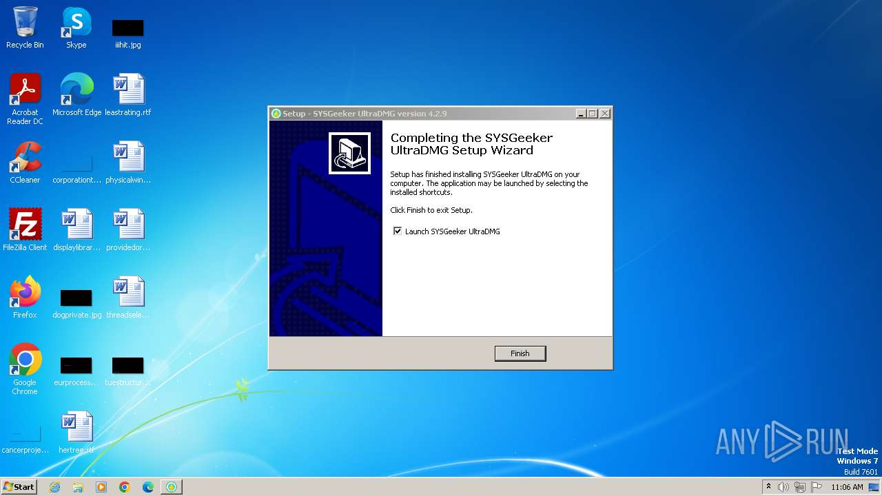Select dogprivate.jpg desktop file

76,303
